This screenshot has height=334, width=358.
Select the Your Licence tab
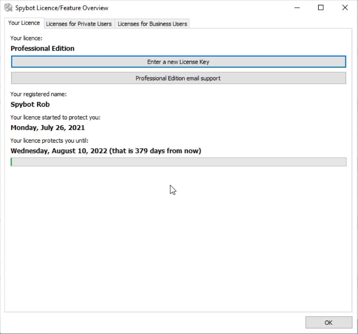[x=24, y=23]
